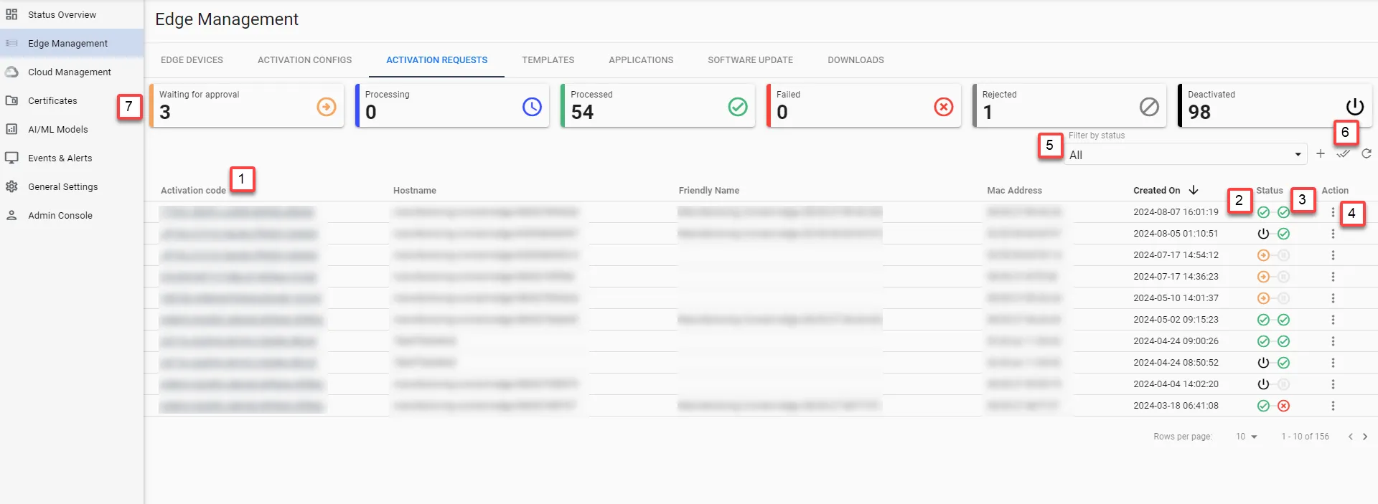Screen dimensions: 1378x504
Task: Click timestamp 2024-05-02 09:15:23
Action: 1176,320
